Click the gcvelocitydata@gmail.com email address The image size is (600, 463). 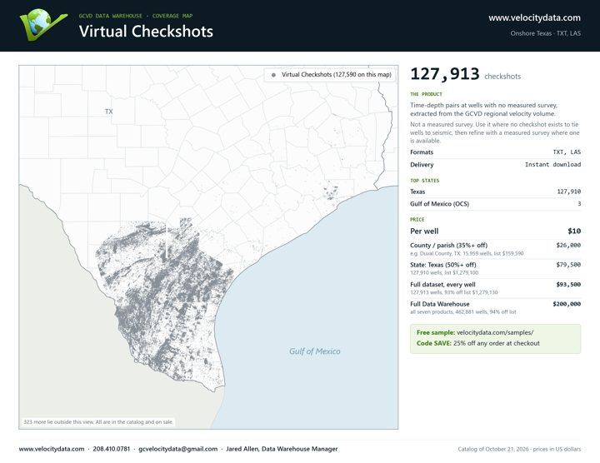(178, 449)
